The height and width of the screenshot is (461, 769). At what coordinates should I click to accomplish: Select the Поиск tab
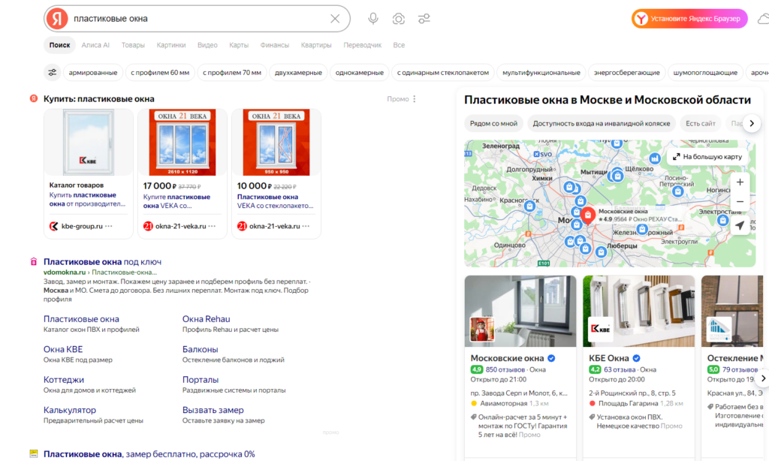(59, 45)
